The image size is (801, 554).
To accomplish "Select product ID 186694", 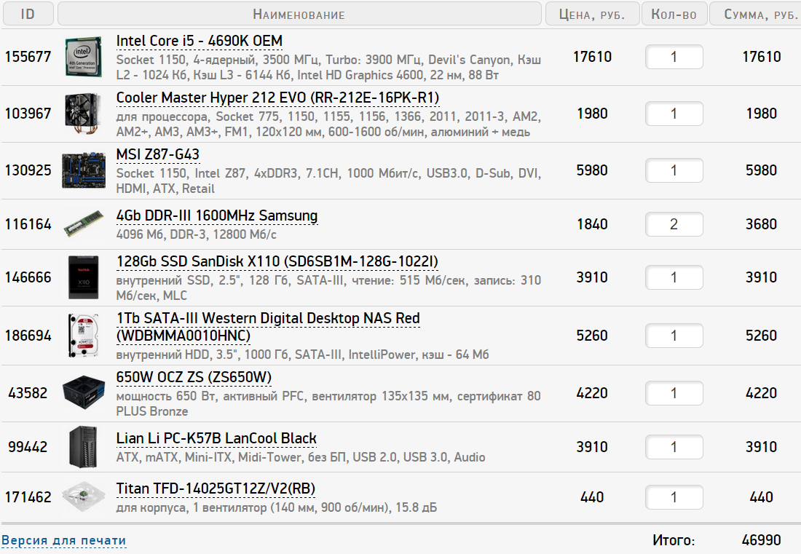I will (28, 336).
